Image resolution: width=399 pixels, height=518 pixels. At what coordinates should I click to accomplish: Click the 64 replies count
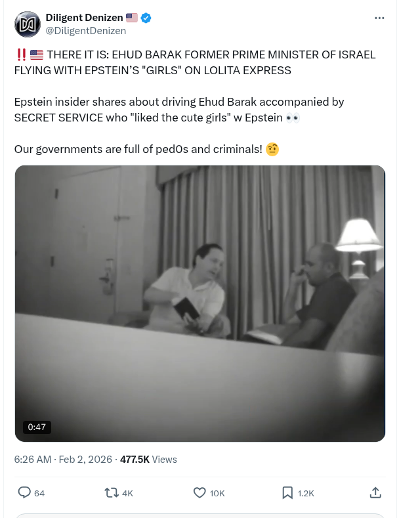coord(39,493)
